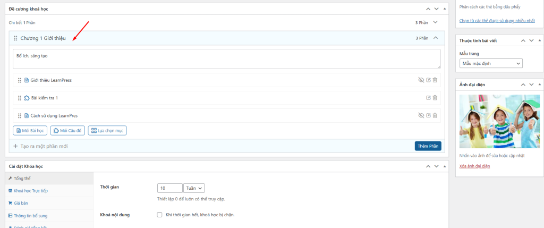Click edit icon for Giới thiệu LearnPress lesson

tap(428, 80)
